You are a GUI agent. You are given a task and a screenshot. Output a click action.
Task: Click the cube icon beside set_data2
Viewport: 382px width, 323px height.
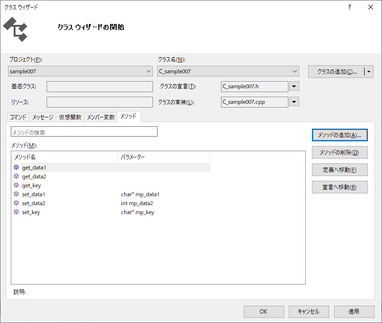click(x=16, y=203)
